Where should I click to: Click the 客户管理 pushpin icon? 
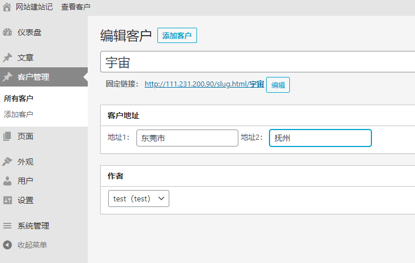pyautogui.click(x=7, y=77)
